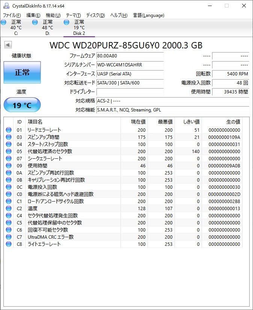The image size is (253, 310).
Task: Select the ライトエラーレート attribute name
Action: coord(44,244)
